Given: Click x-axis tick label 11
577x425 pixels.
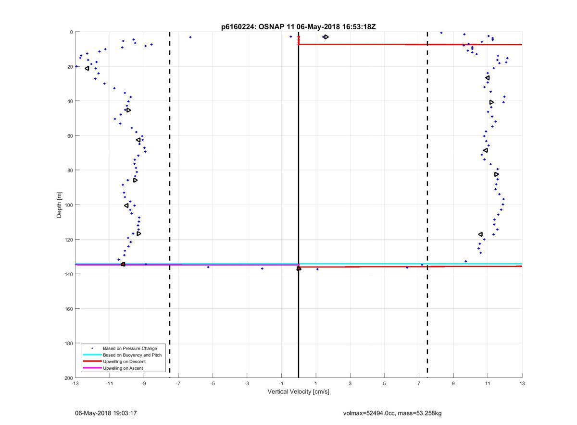Looking at the screenshot, I should click(488, 384).
